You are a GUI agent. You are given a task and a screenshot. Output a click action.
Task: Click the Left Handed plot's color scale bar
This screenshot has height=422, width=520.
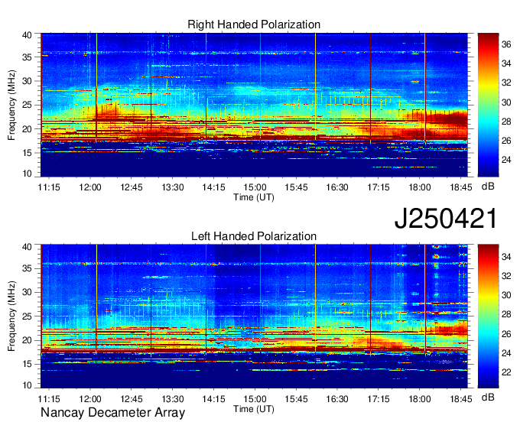click(x=488, y=316)
